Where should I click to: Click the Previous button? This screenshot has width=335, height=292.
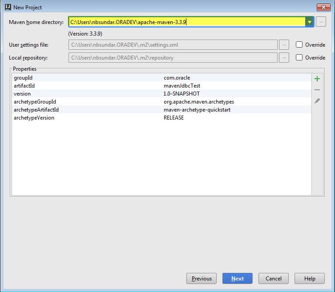201,278
